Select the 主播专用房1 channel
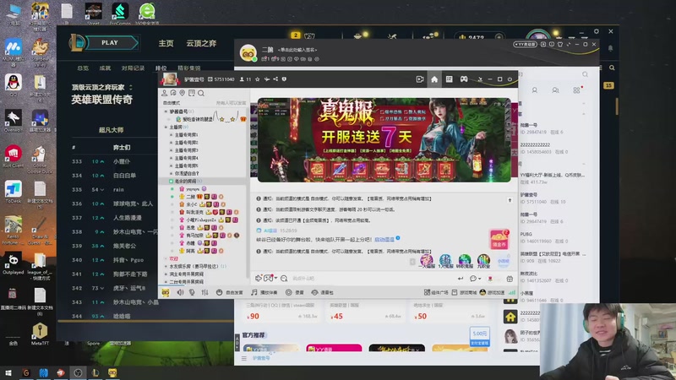This screenshot has height=380, width=676. pyautogui.click(x=186, y=135)
